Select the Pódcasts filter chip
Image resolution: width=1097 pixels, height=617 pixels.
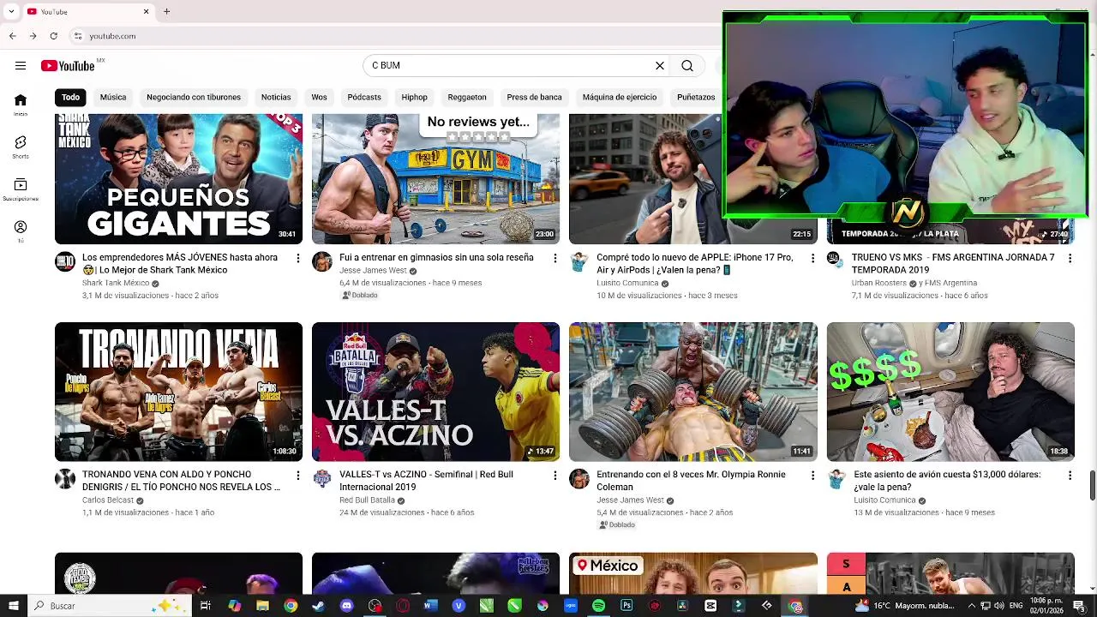coord(364,97)
